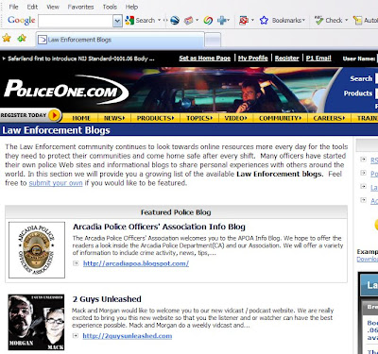Click the red popup blocker icon
This screenshot has width=378, height=354.
(244, 21)
